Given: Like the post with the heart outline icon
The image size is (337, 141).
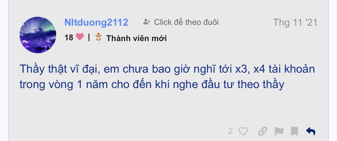Looking at the screenshot, I should 243,131.
